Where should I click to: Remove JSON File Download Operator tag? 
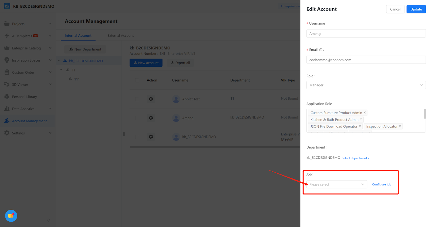(x=360, y=126)
